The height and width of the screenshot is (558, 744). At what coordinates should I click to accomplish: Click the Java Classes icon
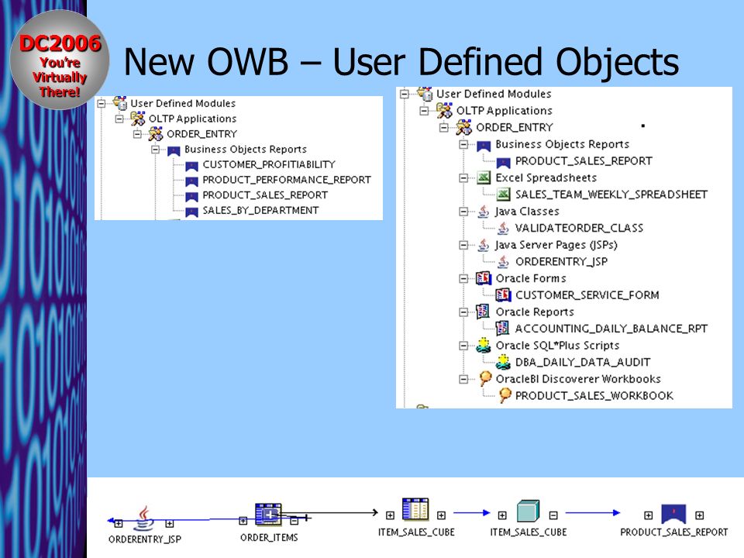point(484,211)
